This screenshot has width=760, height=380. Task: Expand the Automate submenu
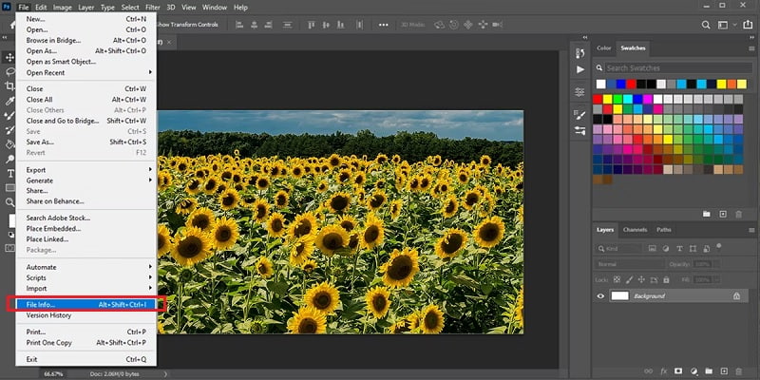pos(85,267)
